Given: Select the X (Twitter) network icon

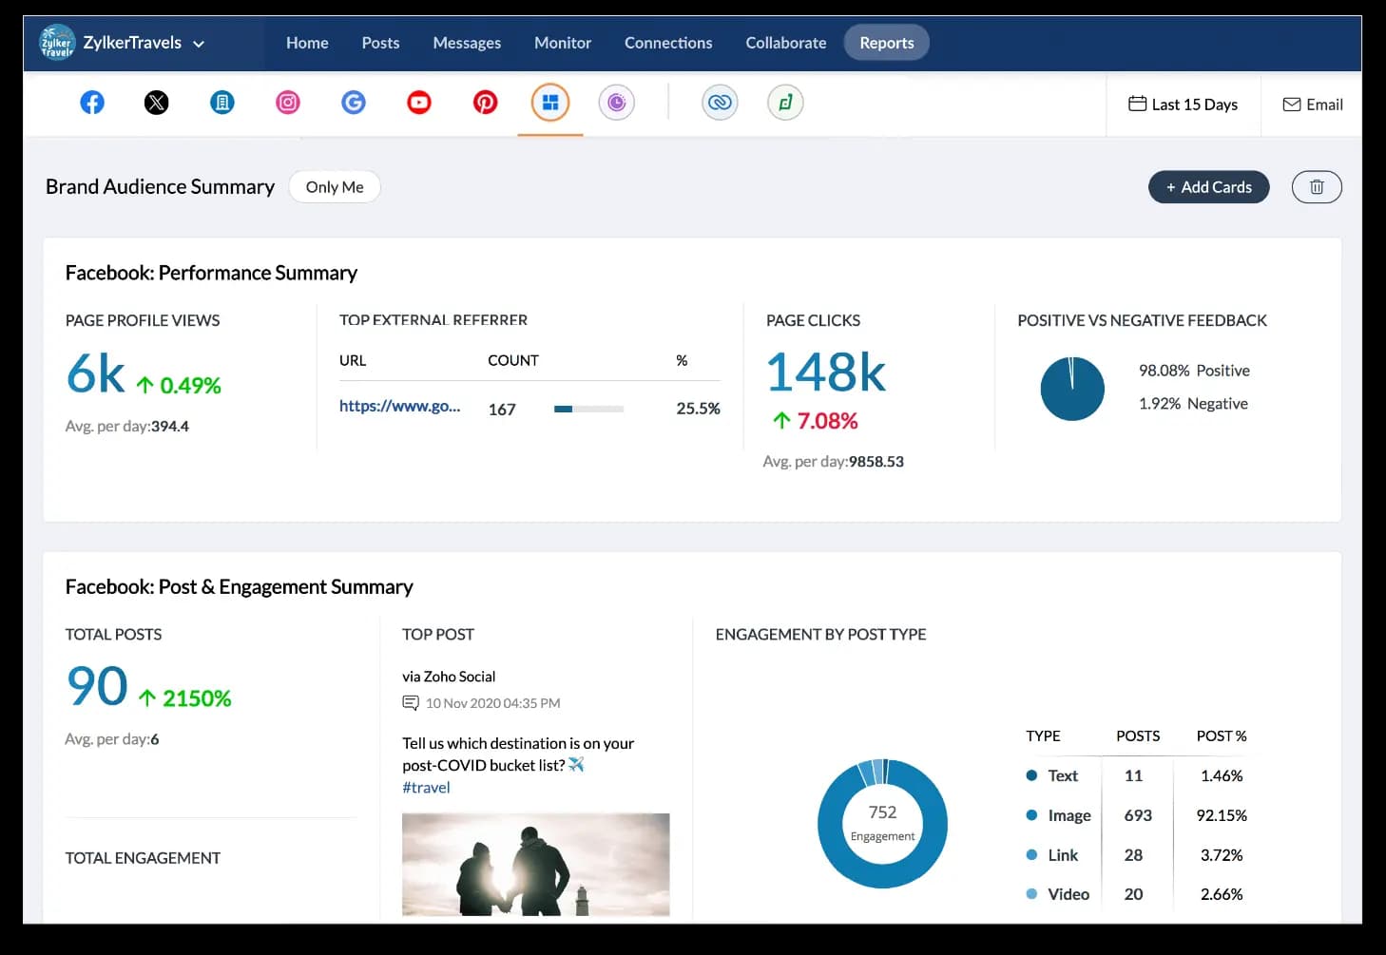Looking at the screenshot, I should point(156,102).
